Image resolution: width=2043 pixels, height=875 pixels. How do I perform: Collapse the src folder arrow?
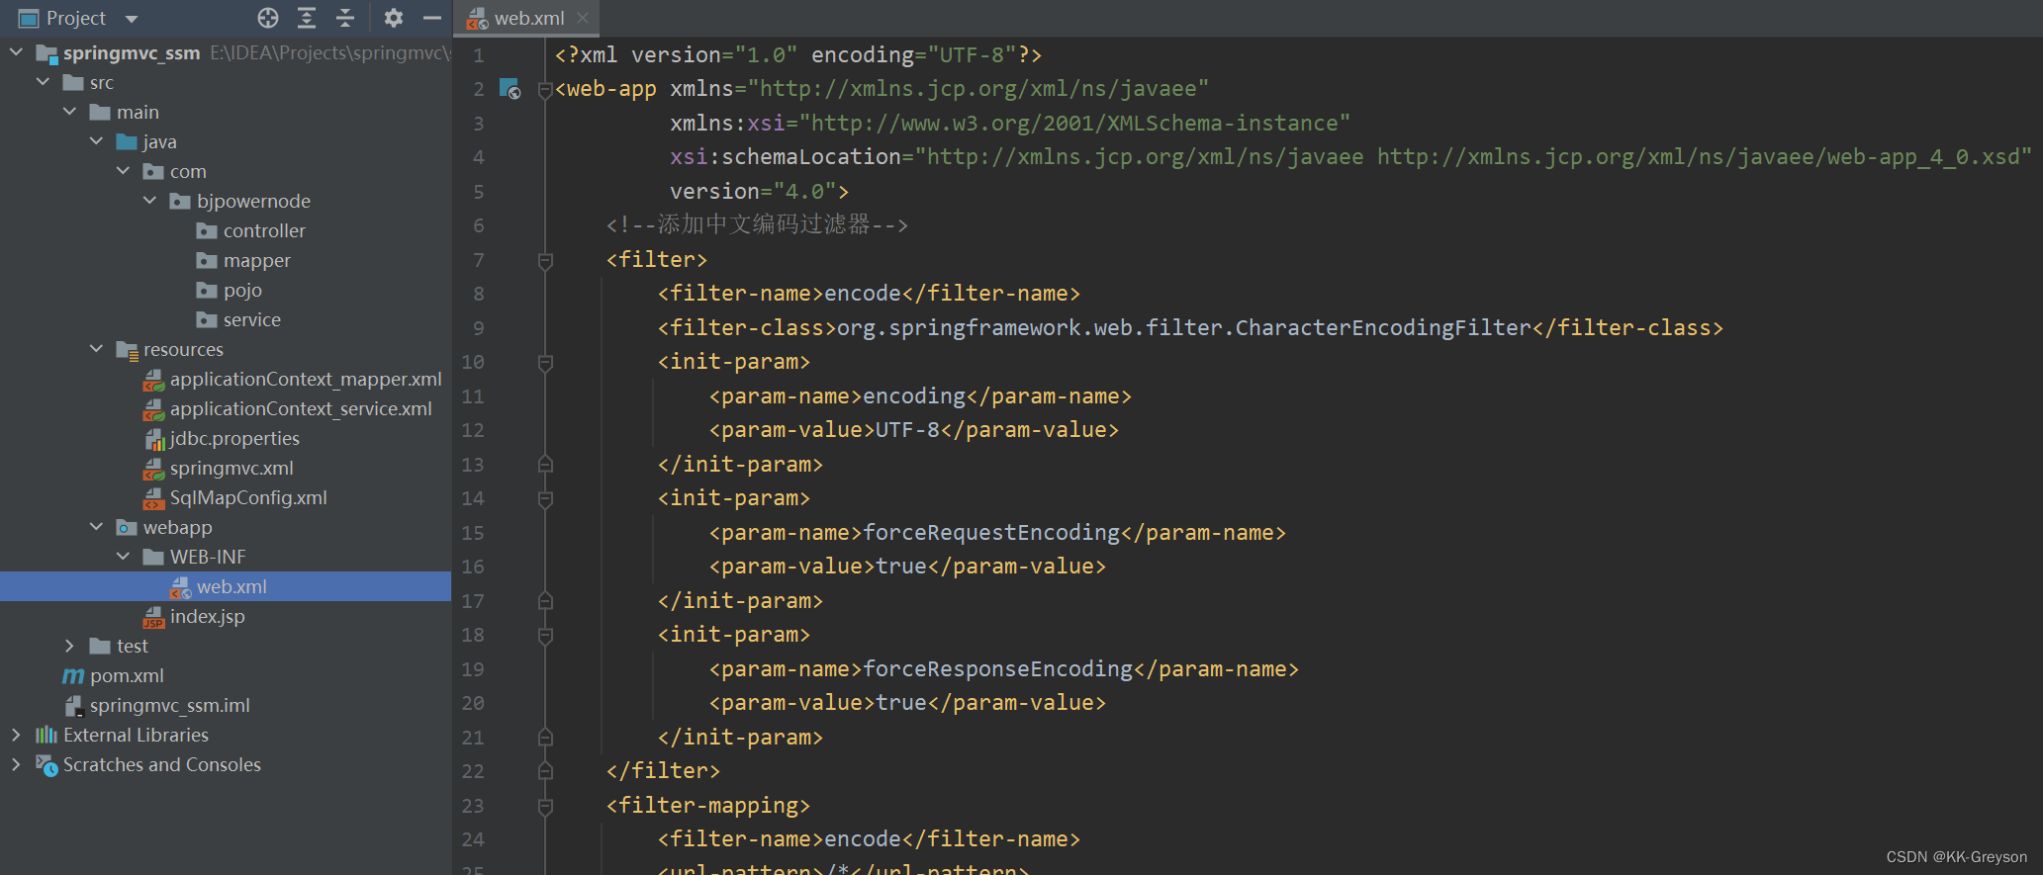43,82
